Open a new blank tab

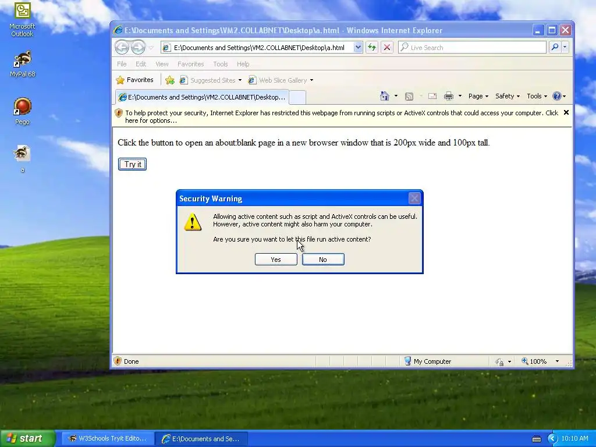point(297,97)
